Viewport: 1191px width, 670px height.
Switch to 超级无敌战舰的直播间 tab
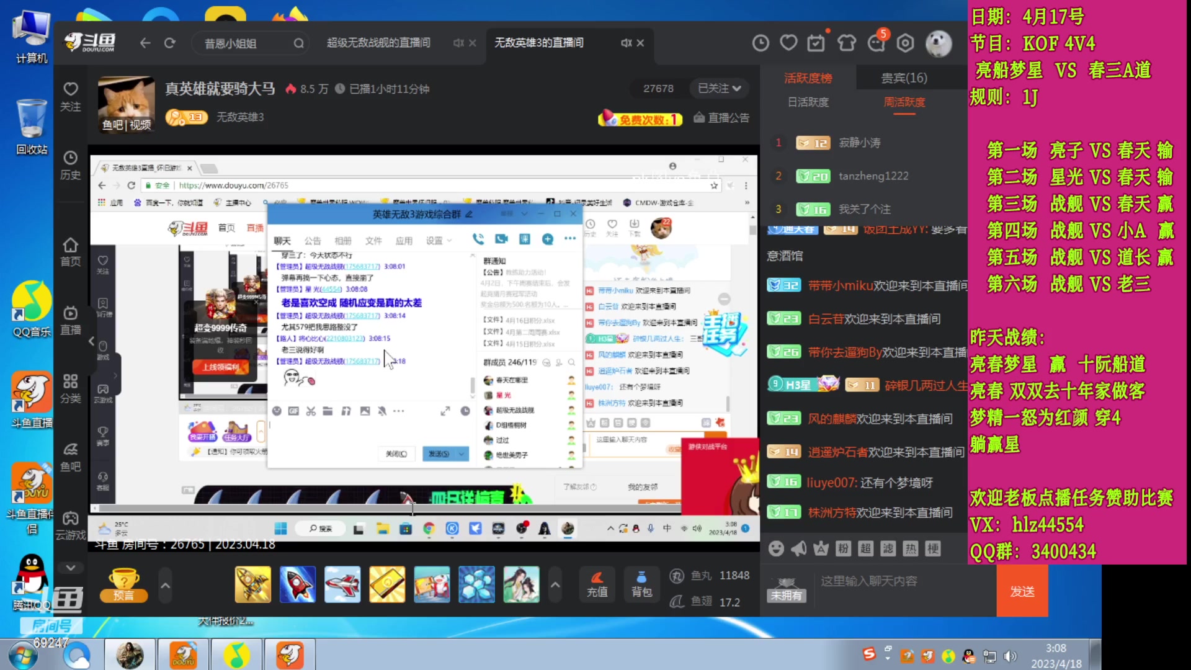point(378,43)
